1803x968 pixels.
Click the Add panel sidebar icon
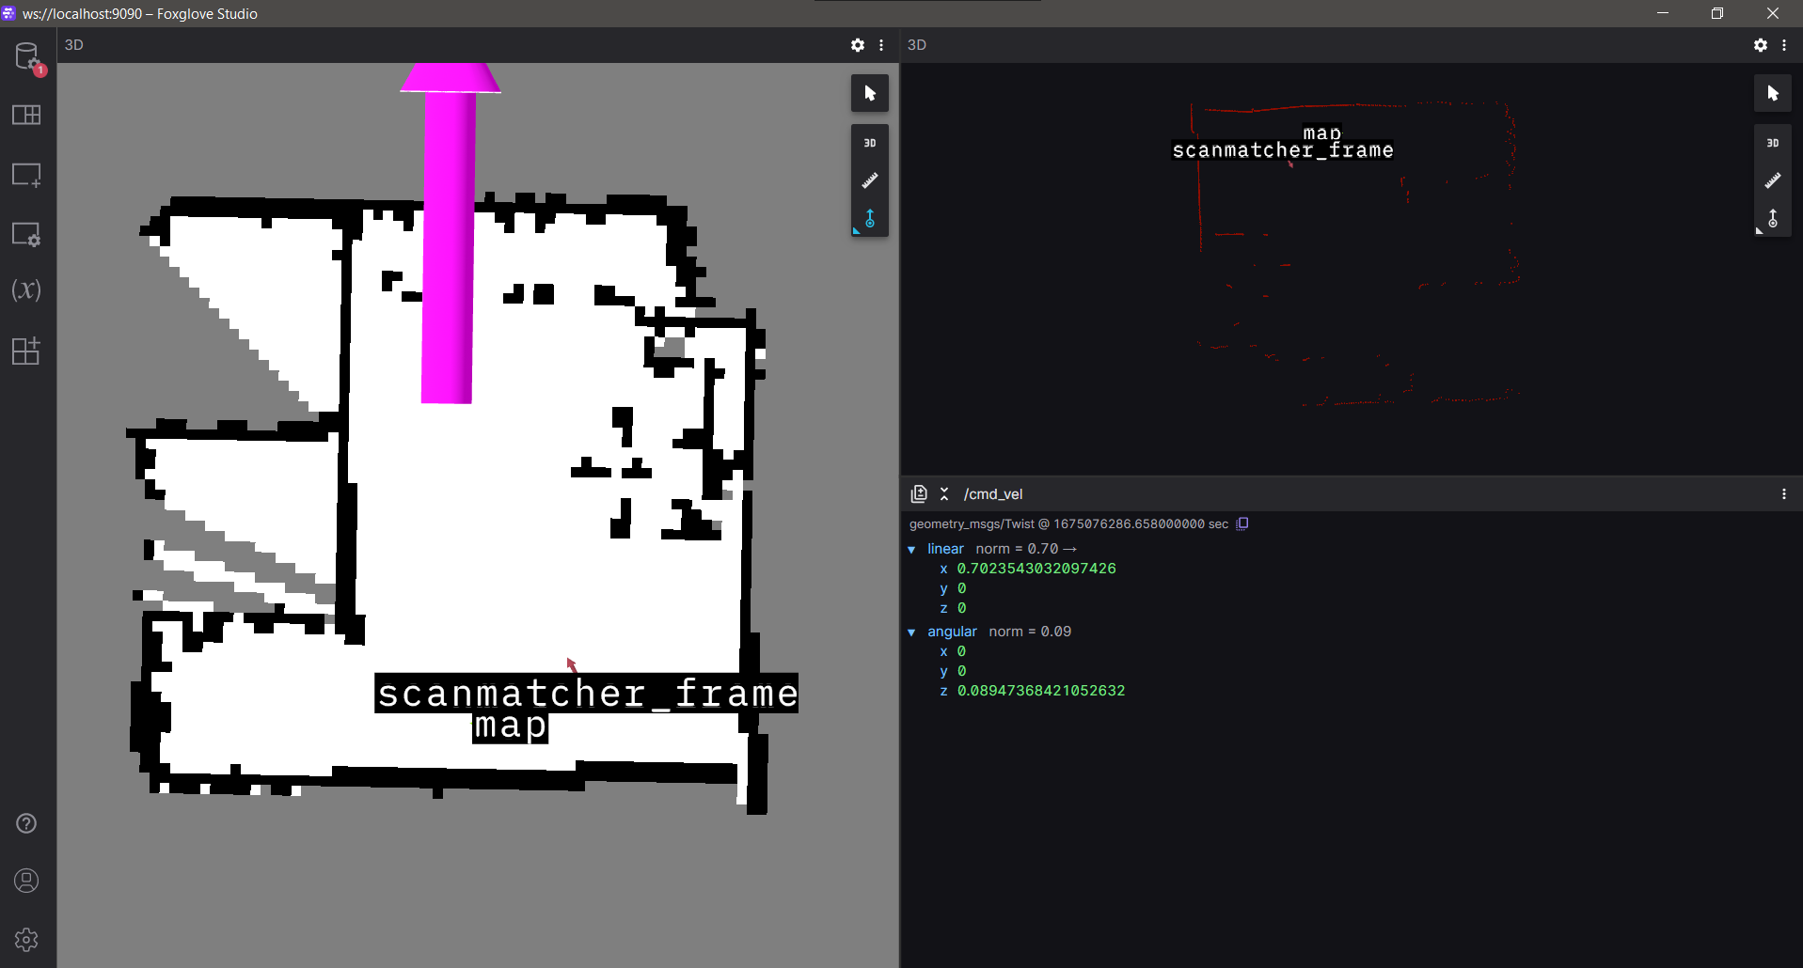coord(26,175)
